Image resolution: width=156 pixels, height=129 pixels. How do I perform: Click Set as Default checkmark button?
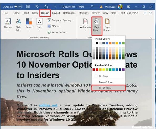pos(57,32)
